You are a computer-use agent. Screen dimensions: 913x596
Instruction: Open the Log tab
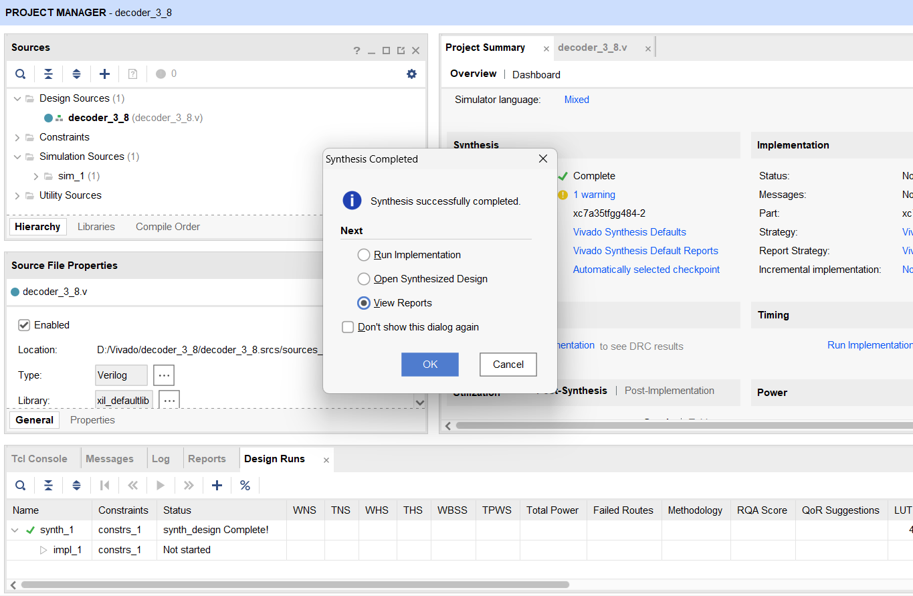(x=161, y=459)
